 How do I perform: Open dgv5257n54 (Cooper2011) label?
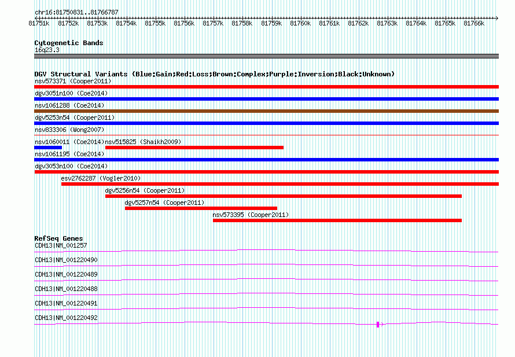(164, 203)
